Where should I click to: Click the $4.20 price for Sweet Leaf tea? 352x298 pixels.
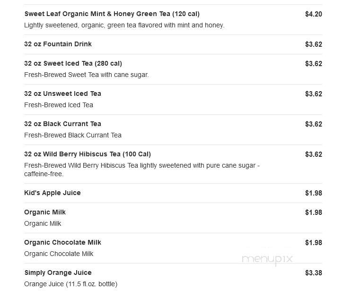313,14
